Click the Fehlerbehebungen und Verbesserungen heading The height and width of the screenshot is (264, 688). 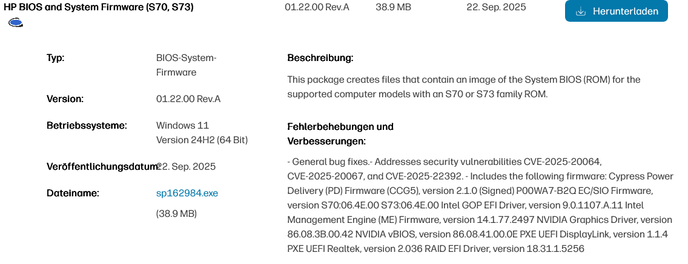point(340,134)
